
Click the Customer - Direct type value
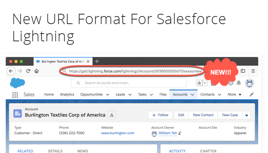(28, 133)
